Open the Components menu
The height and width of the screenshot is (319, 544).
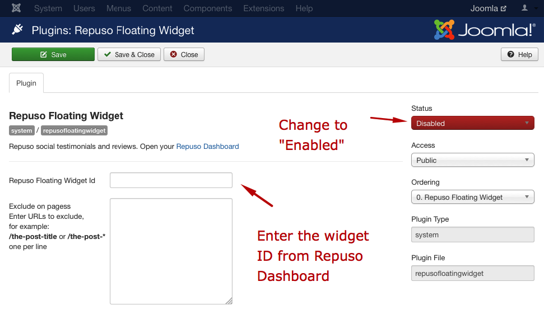208,8
